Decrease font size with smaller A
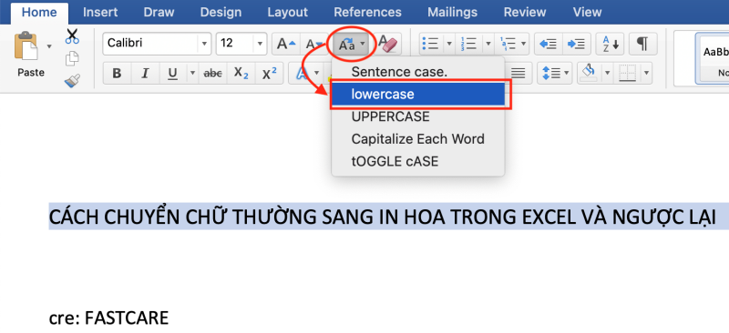 313,44
